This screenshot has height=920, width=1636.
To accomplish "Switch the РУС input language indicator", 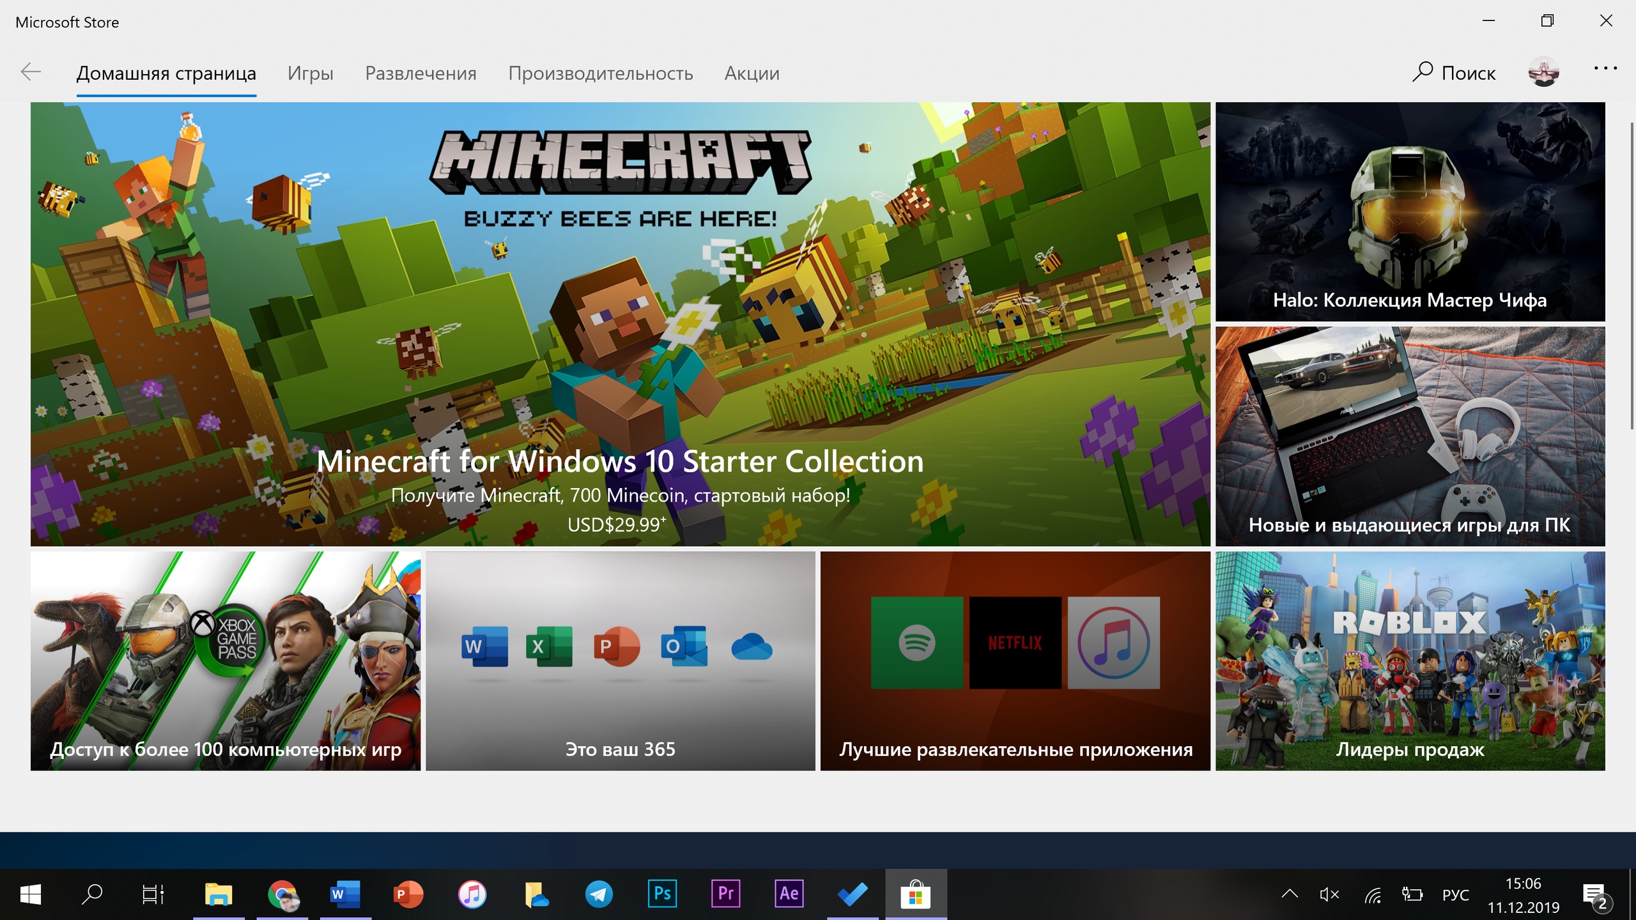I will (x=1455, y=894).
